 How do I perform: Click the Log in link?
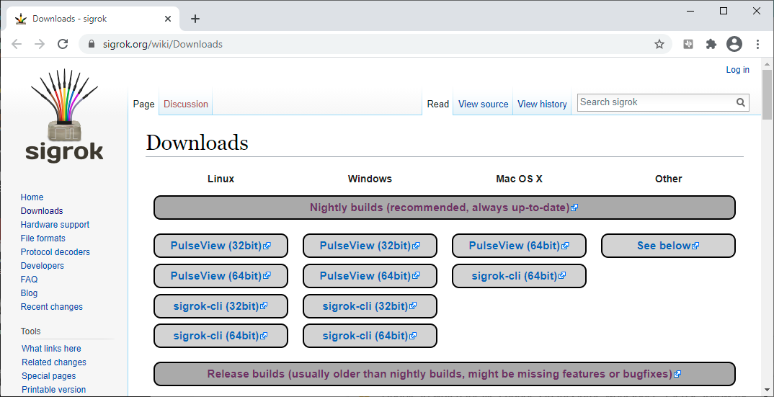pos(737,70)
